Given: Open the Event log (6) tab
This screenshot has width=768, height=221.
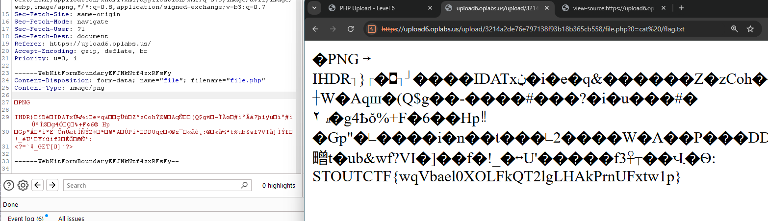Looking at the screenshot, I should click(26, 218).
